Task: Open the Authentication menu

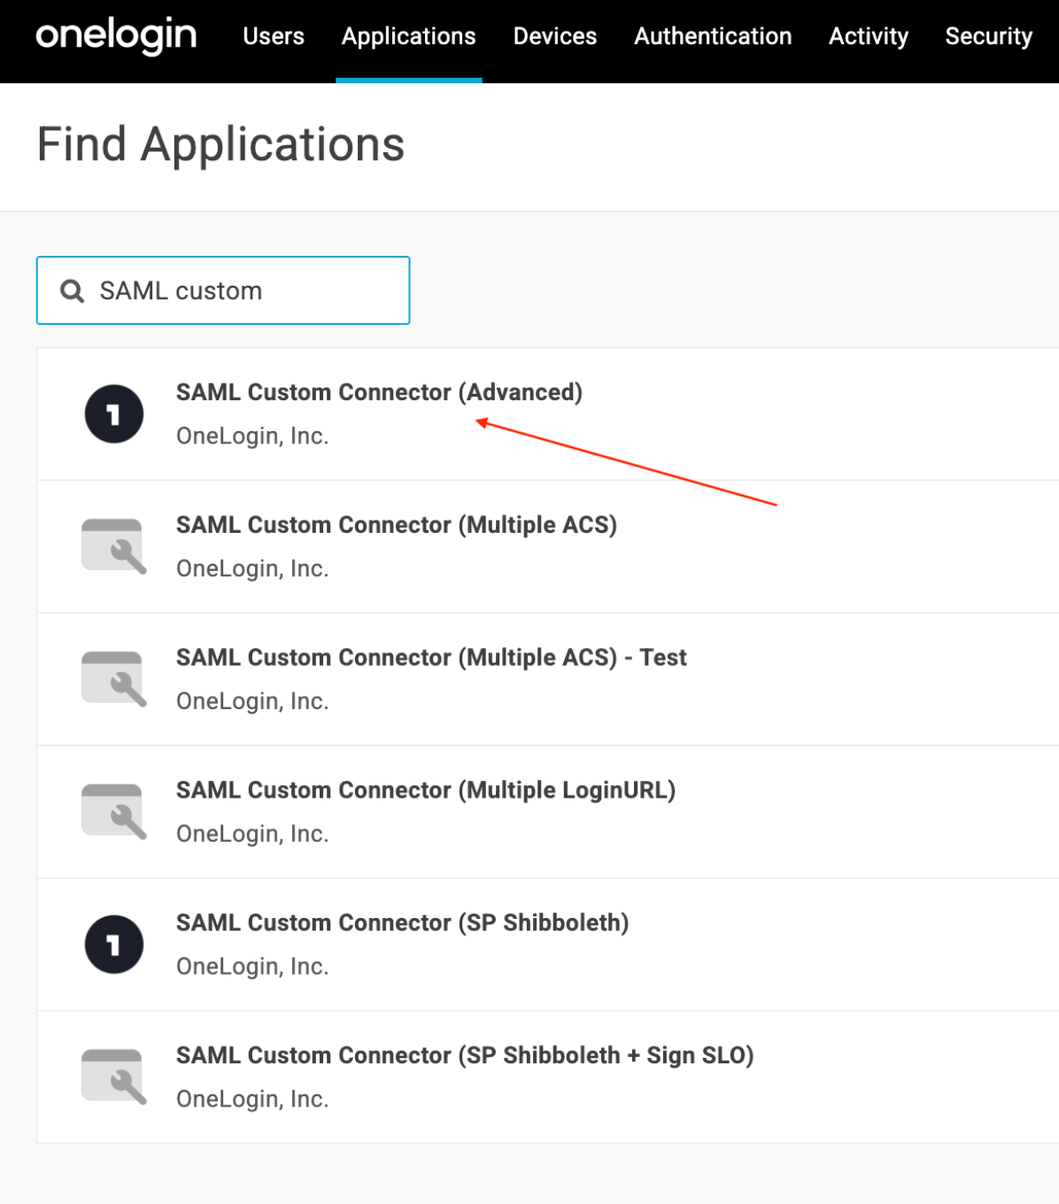Action: coord(713,36)
